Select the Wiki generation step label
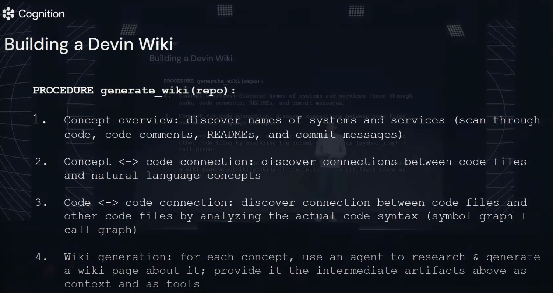This screenshot has height=293, width=553. 118,257
